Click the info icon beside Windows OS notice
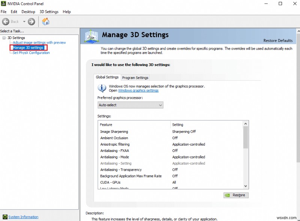Viewport: 300px width, 221px height. click(102, 88)
